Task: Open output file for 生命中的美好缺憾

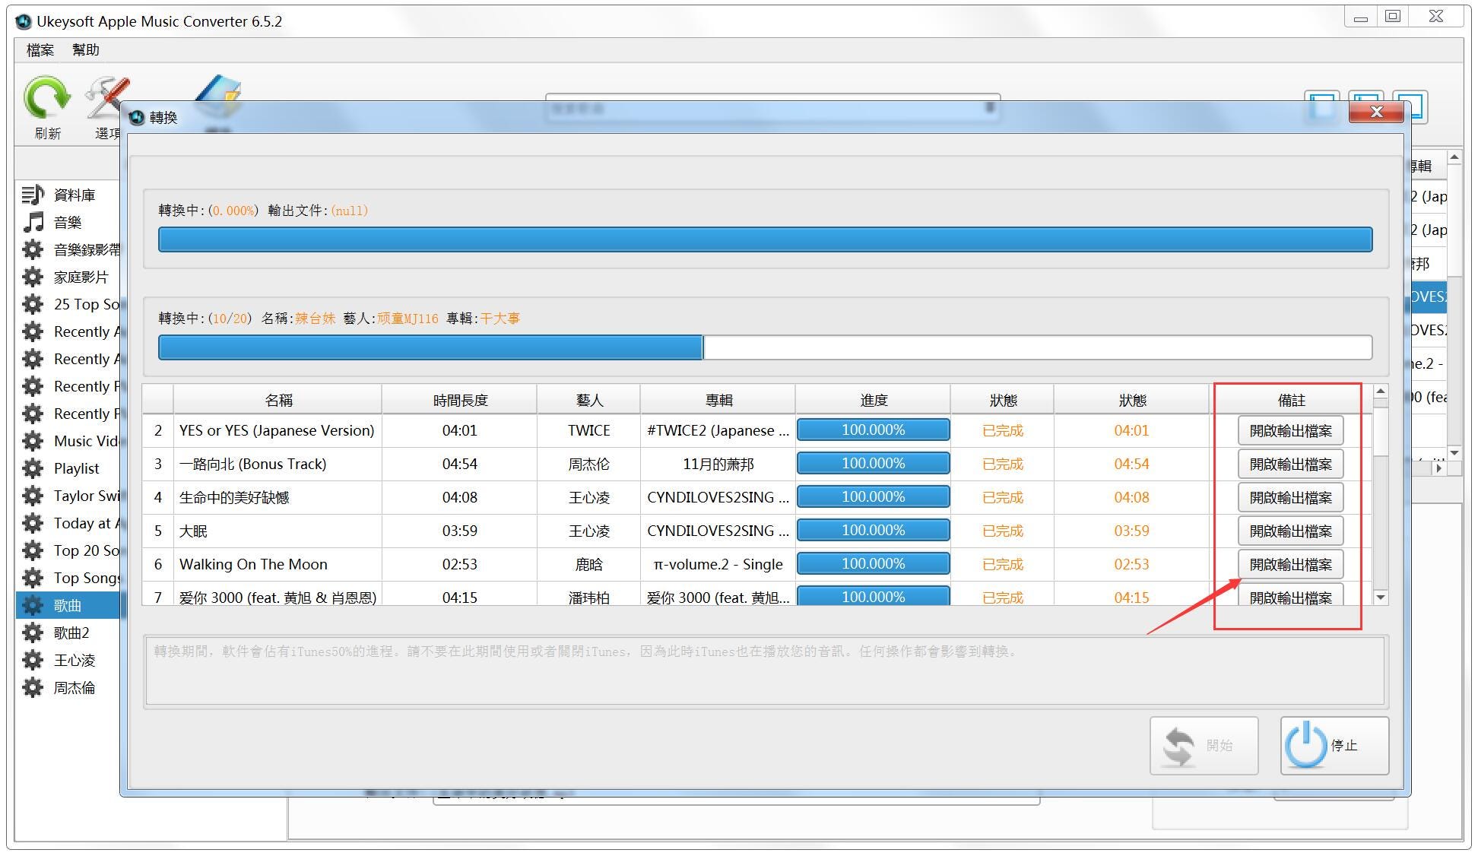Action: [1290, 497]
